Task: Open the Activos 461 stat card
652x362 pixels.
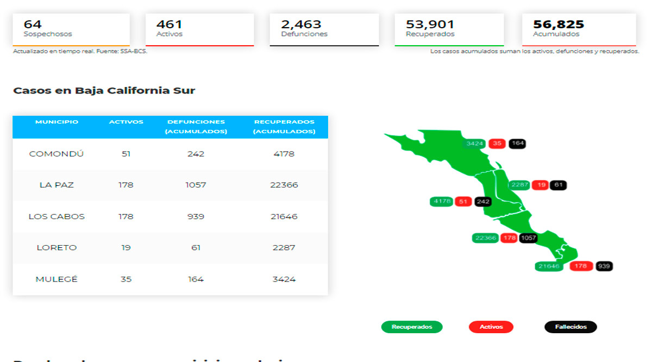Action: point(199,29)
